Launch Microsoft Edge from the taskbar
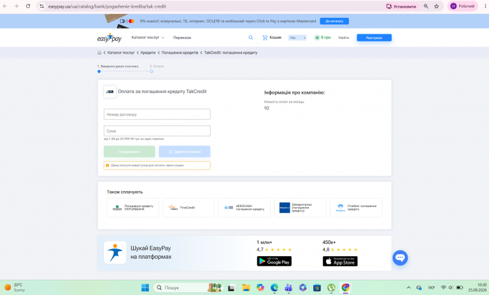The image size is (489, 295). (274, 287)
